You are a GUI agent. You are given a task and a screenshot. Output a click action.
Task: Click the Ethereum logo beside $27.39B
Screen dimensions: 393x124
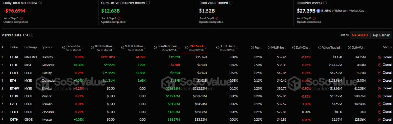318,11
